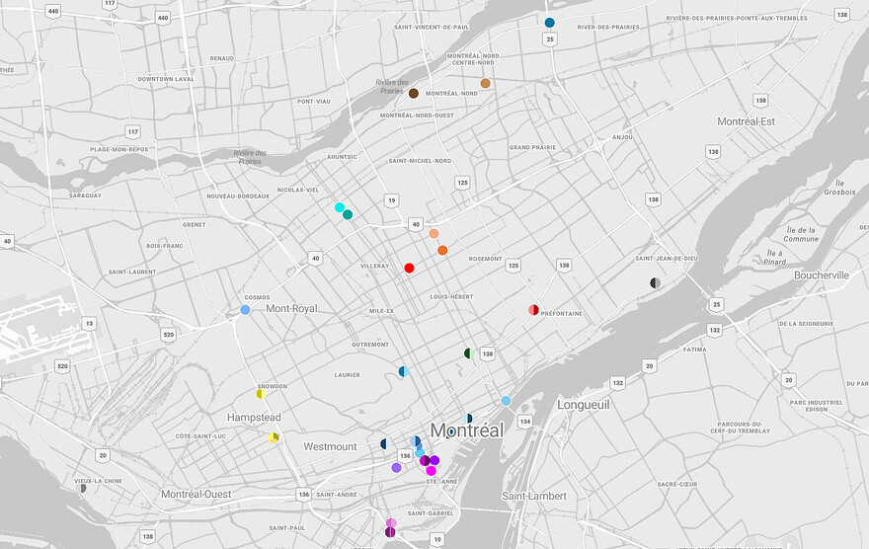Select the dark blue marker near River-des-Prairies
869x549 pixels.
[549, 23]
